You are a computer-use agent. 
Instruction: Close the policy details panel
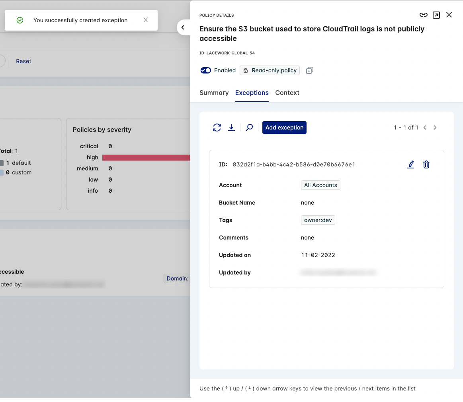pyautogui.click(x=449, y=15)
